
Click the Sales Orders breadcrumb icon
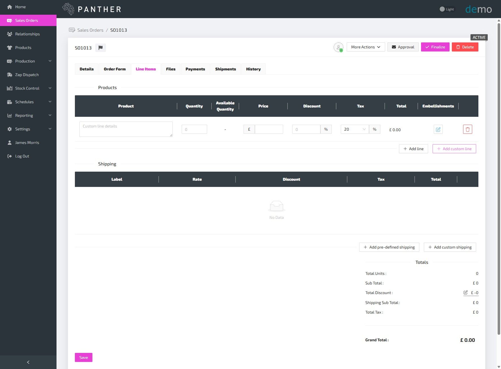pos(72,30)
